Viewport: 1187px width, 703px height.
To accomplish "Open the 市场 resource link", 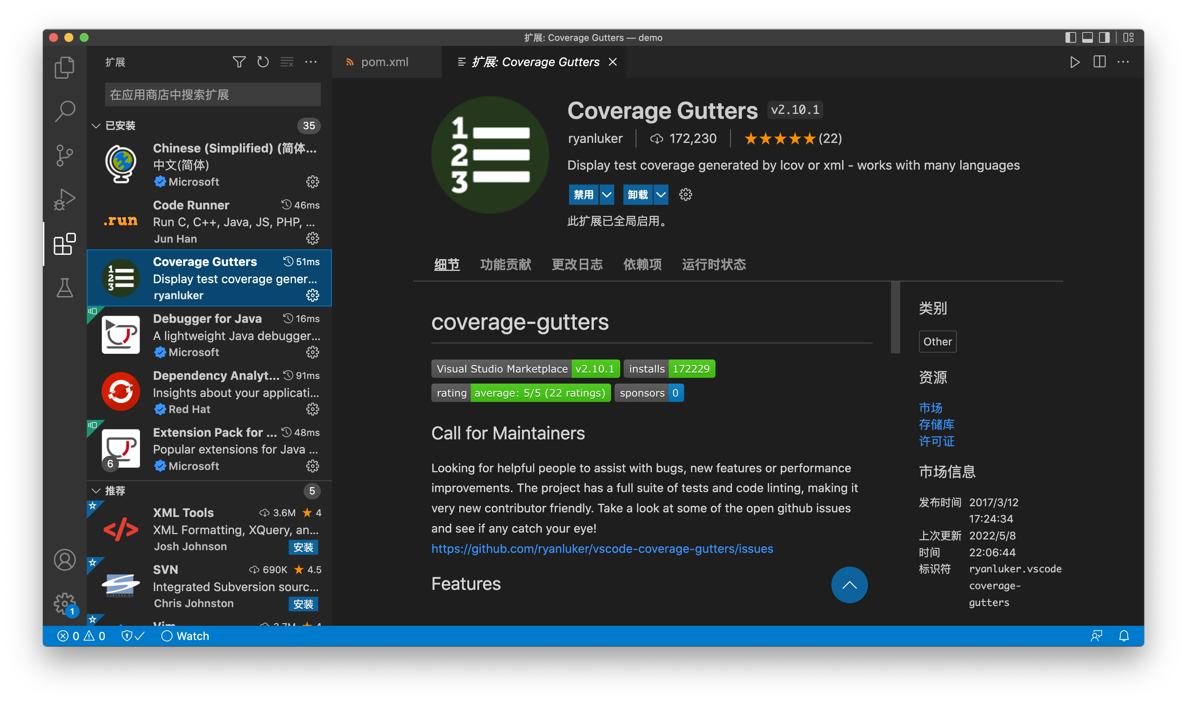I will point(930,408).
